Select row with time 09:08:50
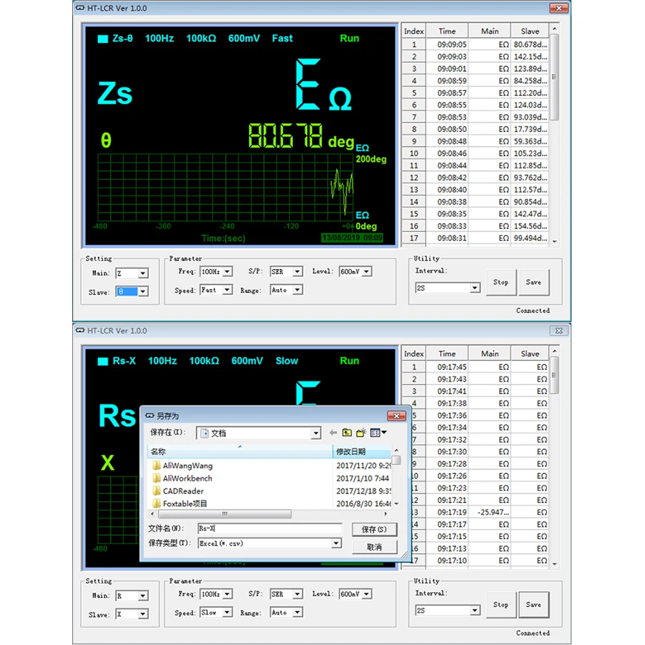The height and width of the screenshot is (645, 645). point(475,129)
